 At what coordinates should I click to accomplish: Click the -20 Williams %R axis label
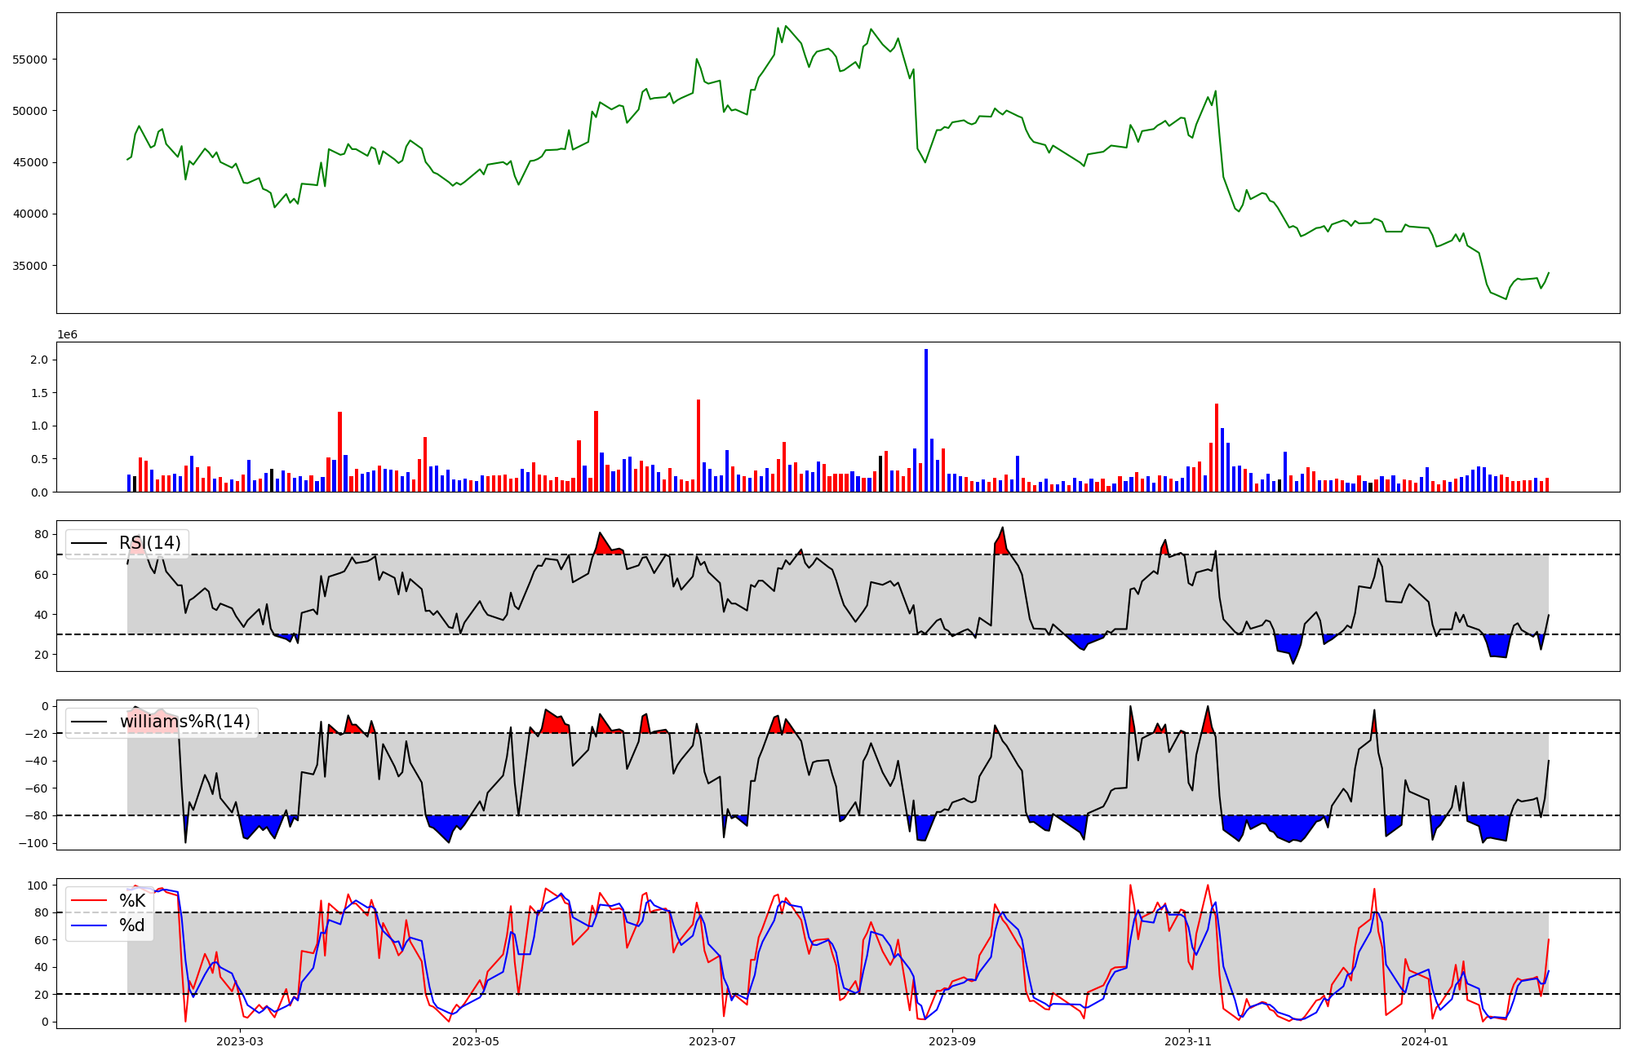[x=37, y=734]
